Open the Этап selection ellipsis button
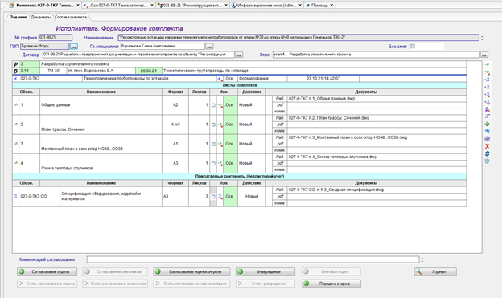This screenshot has height=298, width=502. click(x=484, y=55)
